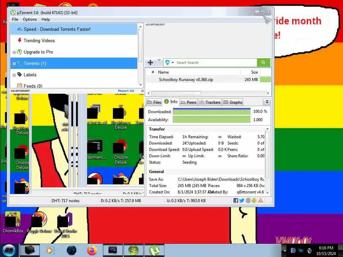Click the Save As path text
Image resolution: width=343 pixels, height=257 pixels.
point(221,179)
